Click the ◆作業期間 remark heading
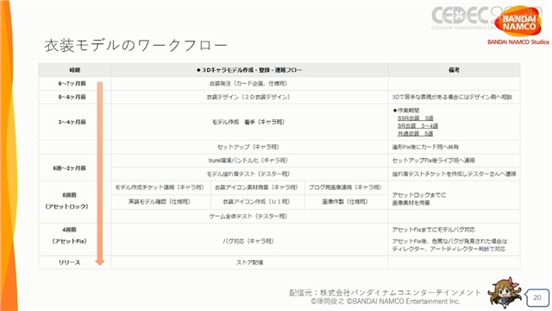 [x=406, y=111]
